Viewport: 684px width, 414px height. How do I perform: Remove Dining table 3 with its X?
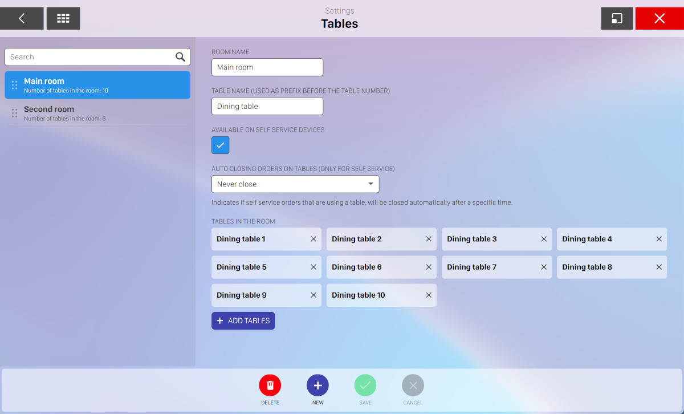[544, 239]
